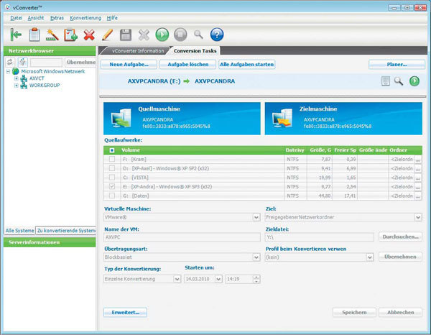Image resolution: width=431 pixels, height=335 pixels.
Task: Open the Konvertierung menu
Action: click(x=85, y=17)
